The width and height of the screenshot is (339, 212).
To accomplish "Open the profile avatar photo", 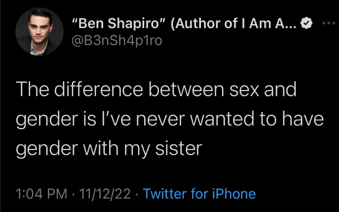I will [40, 32].
